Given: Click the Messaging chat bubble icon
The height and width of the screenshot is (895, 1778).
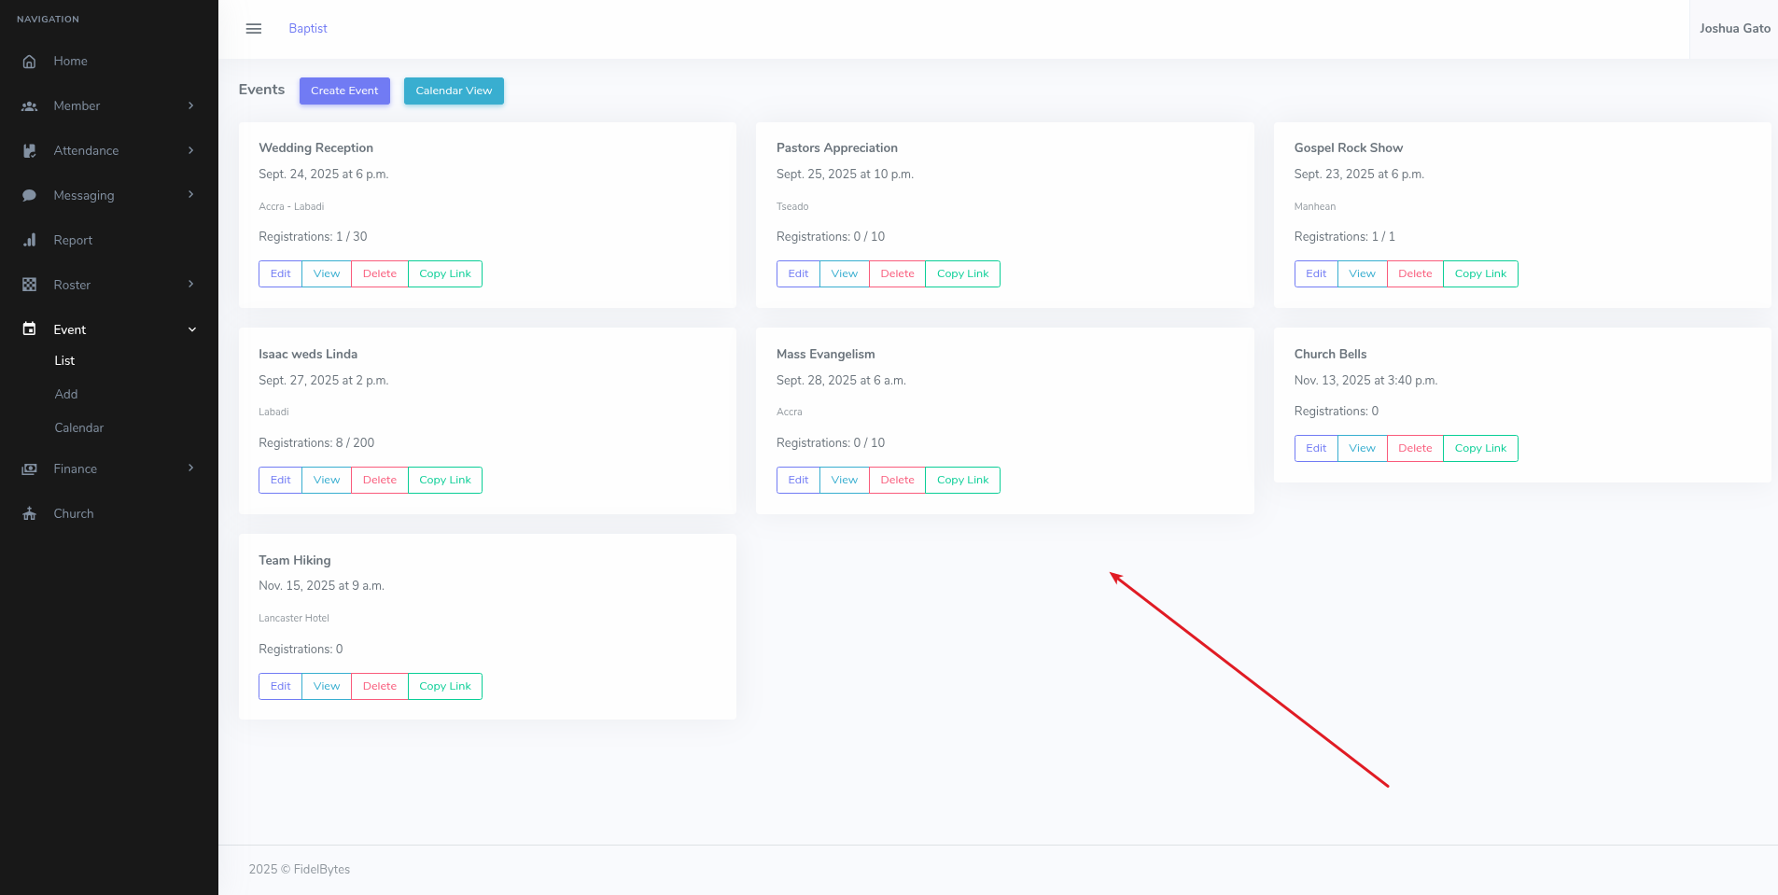Looking at the screenshot, I should tap(30, 196).
